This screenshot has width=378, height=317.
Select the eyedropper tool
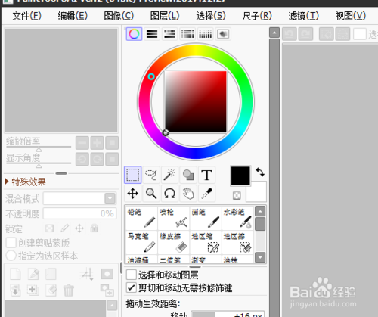click(x=206, y=194)
